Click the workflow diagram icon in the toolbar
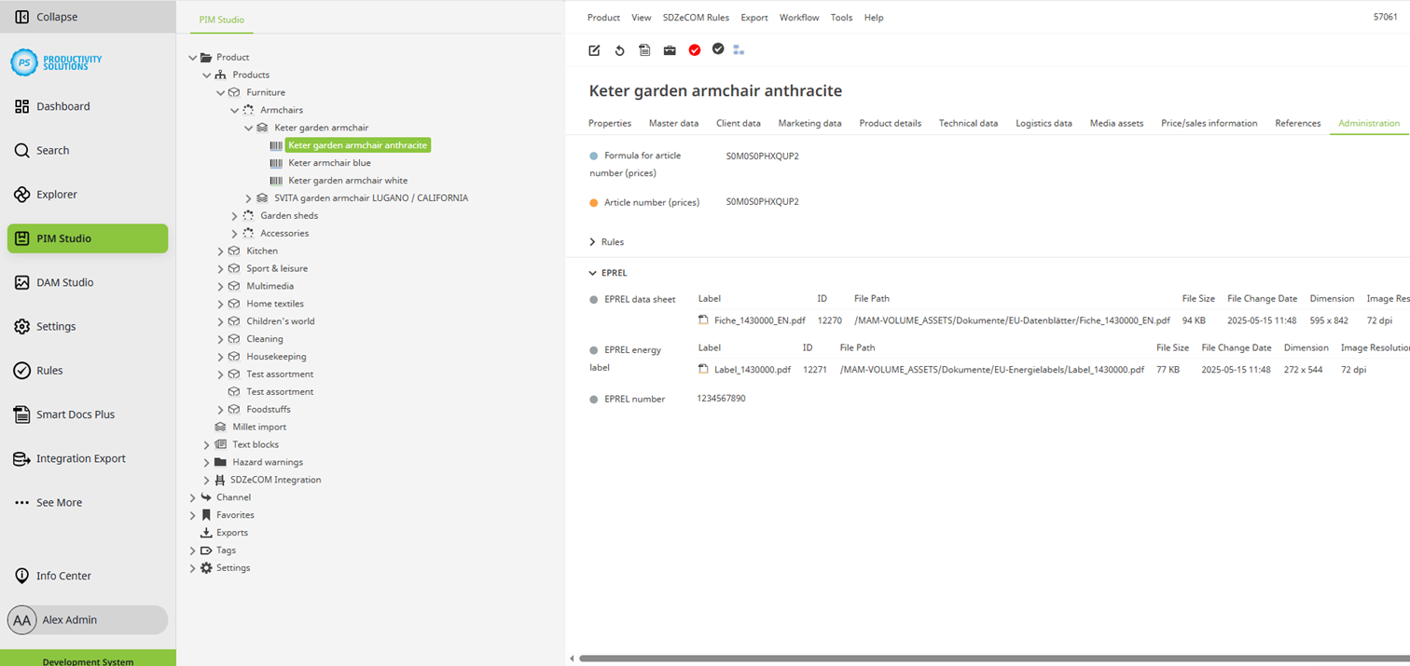 (x=740, y=49)
